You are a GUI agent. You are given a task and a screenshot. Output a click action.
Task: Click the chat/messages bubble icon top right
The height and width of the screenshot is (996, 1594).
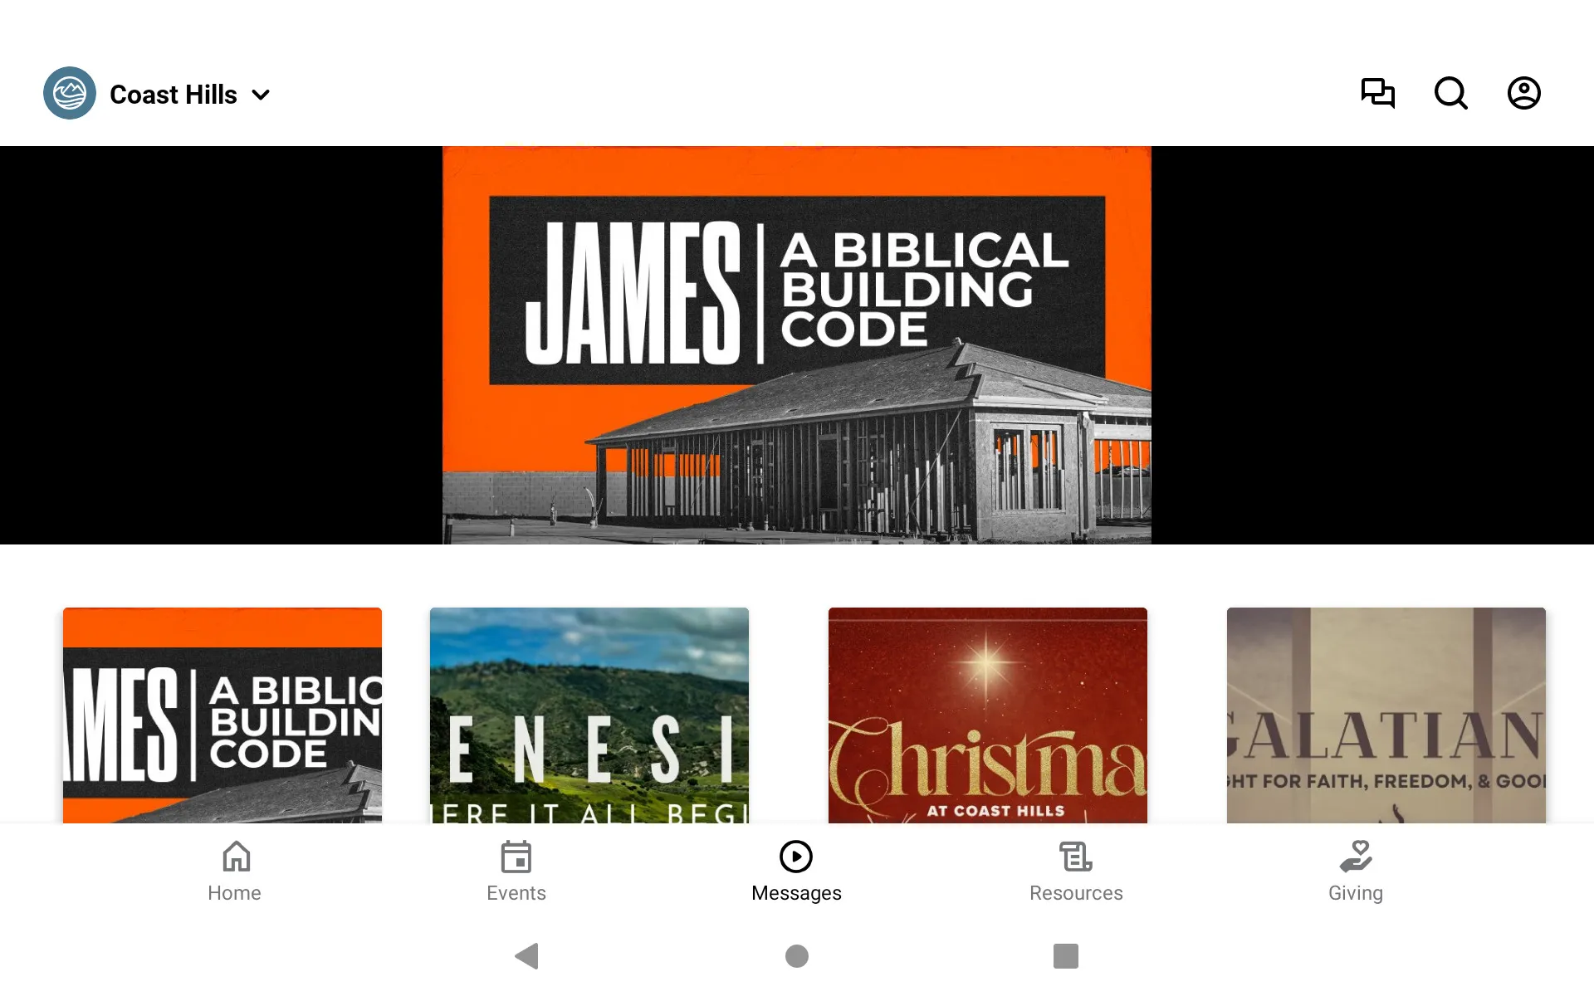(1377, 93)
